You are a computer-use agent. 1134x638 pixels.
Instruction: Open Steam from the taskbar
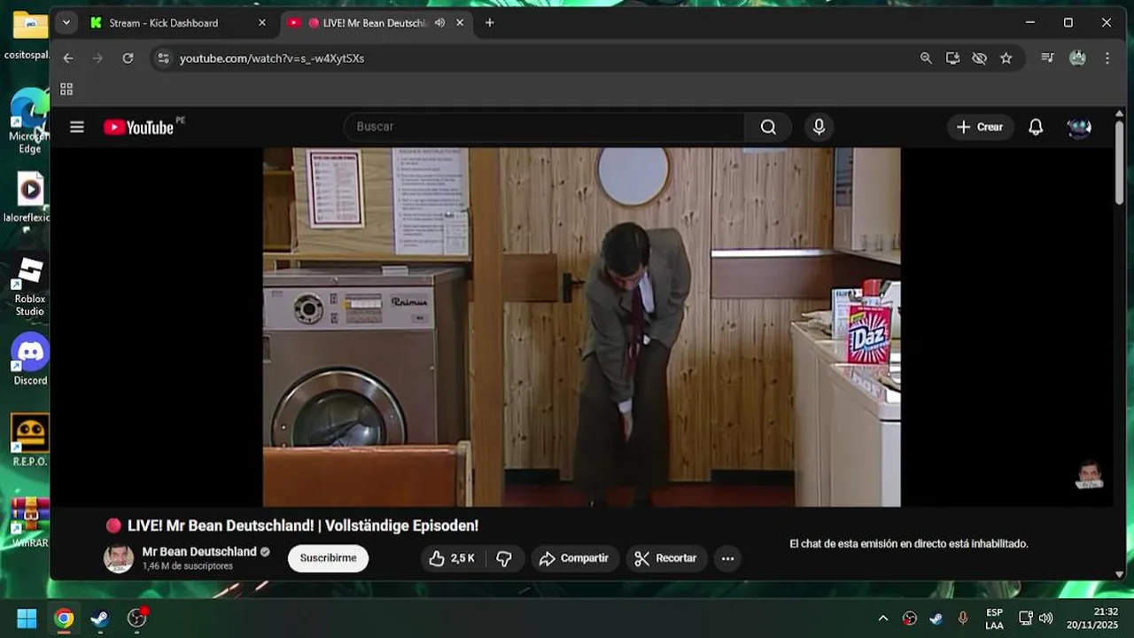(x=100, y=618)
